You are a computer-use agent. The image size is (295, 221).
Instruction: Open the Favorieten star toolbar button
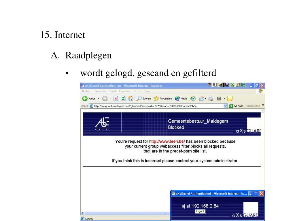[x=162, y=98]
